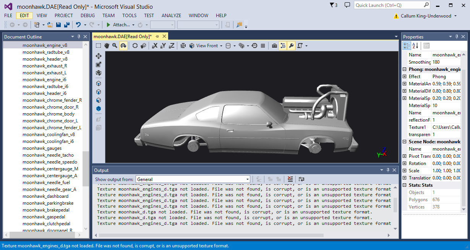Click the Translate move tool in left toolbar

tap(99, 56)
